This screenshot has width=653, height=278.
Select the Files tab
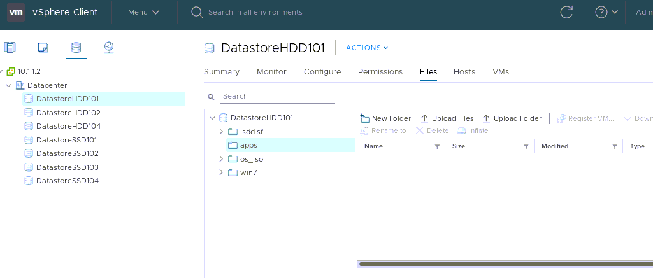(x=428, y=71)
